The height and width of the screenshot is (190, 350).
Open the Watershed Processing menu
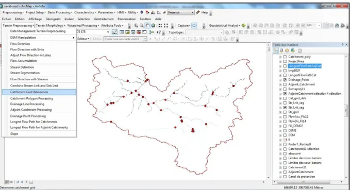(83, 25)
